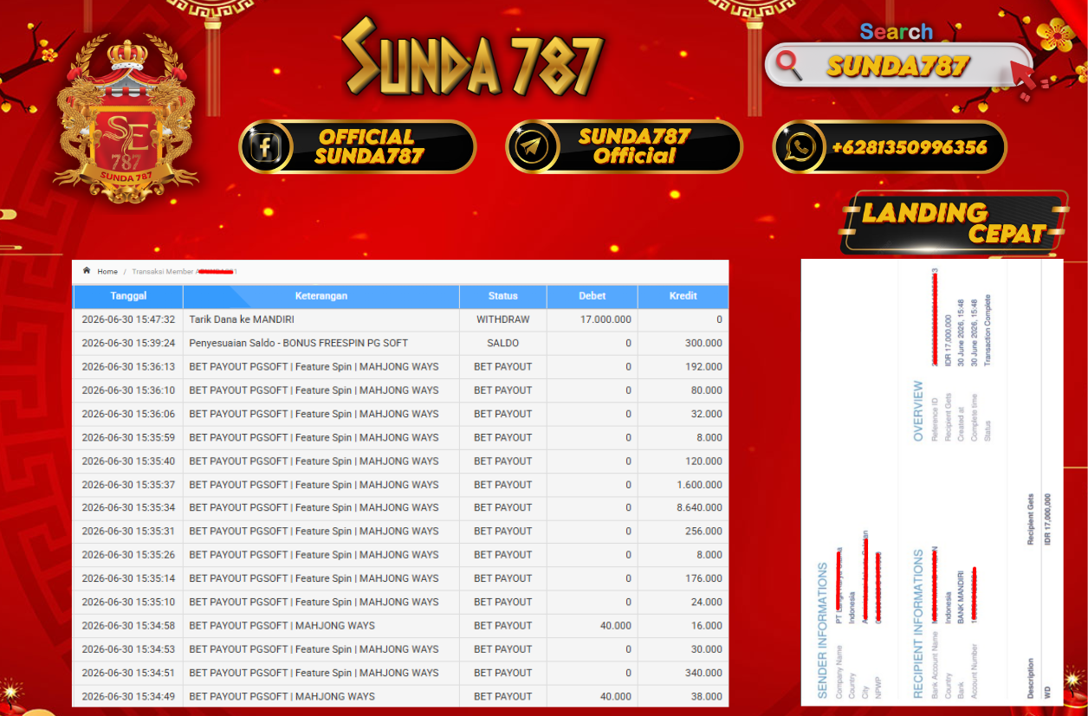
Task: Click the WITHDRAW status cell
Action: [503, 319]
